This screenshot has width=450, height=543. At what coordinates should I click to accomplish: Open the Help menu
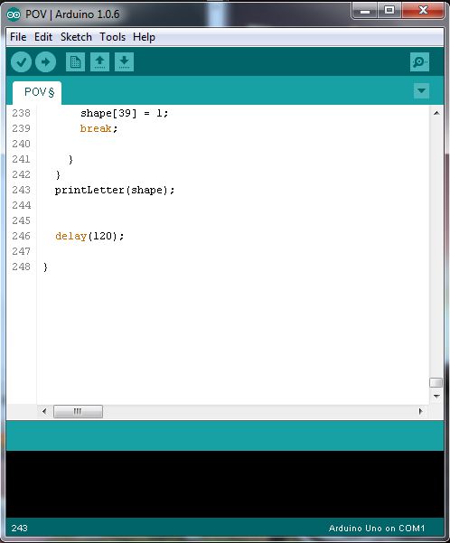[144, 37]
